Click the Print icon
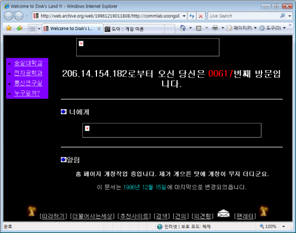This screenshot has height=233, width=296. (215, 28)
